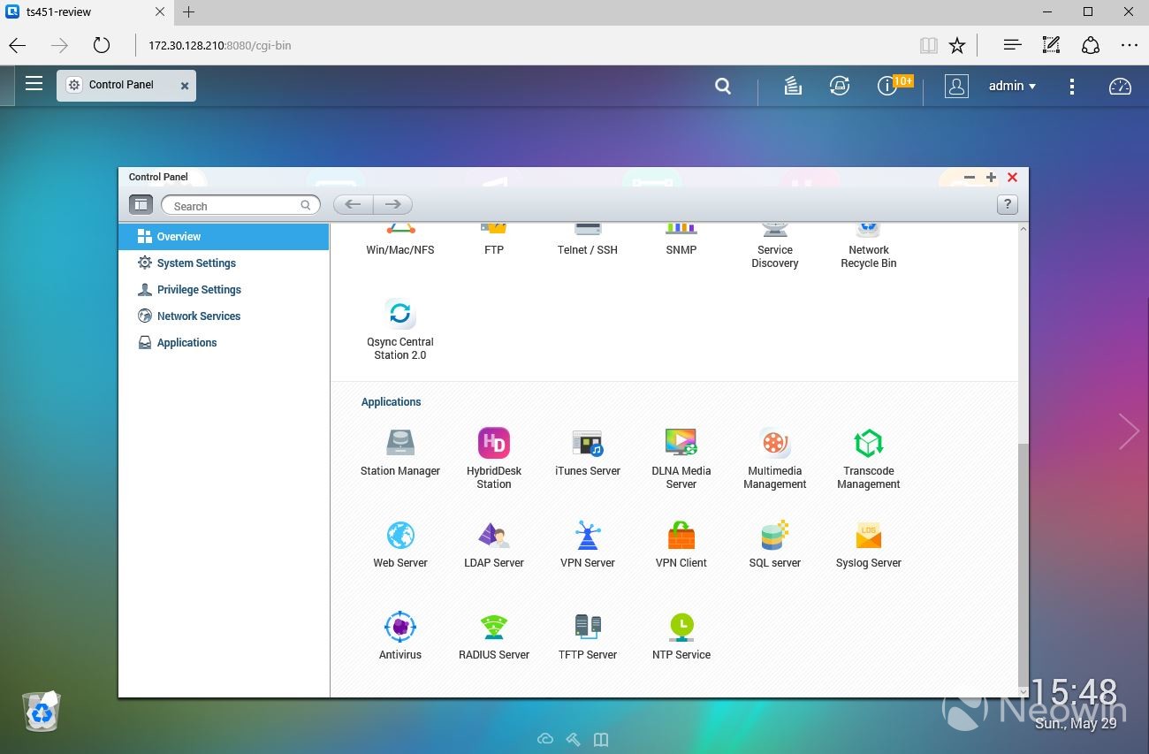Open Telnet / SSH settings

587,240
